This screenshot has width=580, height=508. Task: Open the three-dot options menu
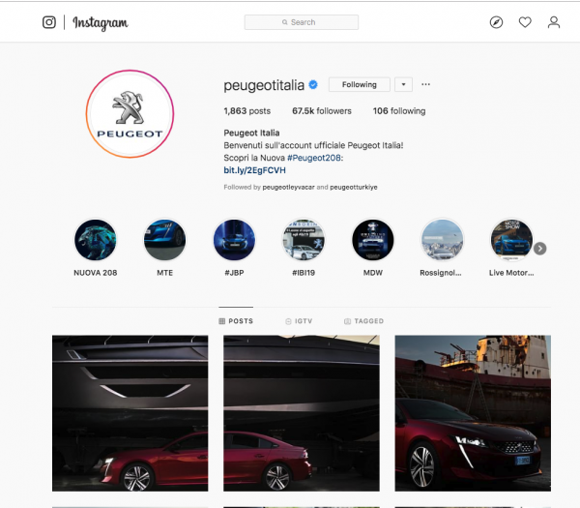(x=425, y=84)
